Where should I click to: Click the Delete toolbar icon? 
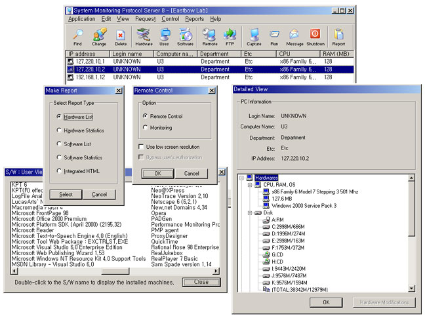tap(120, 37)
